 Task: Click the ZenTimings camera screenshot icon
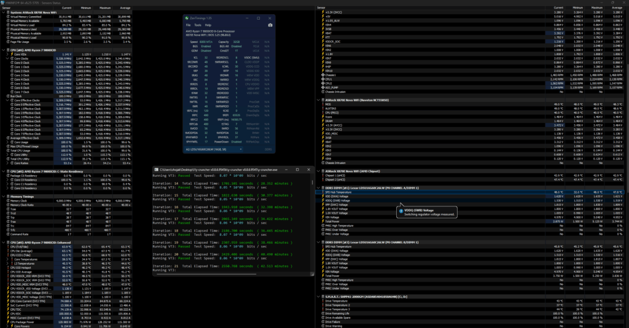270,25
